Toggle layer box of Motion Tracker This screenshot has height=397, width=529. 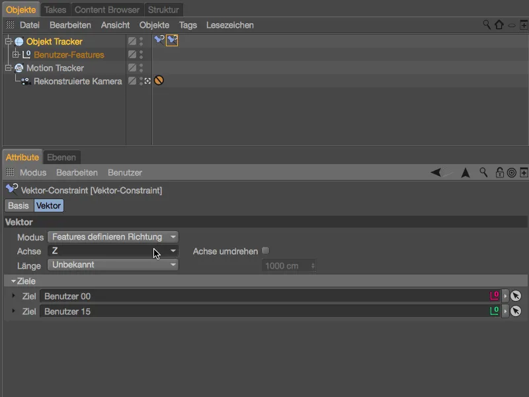pyautogui.click(x=132, y=67)
